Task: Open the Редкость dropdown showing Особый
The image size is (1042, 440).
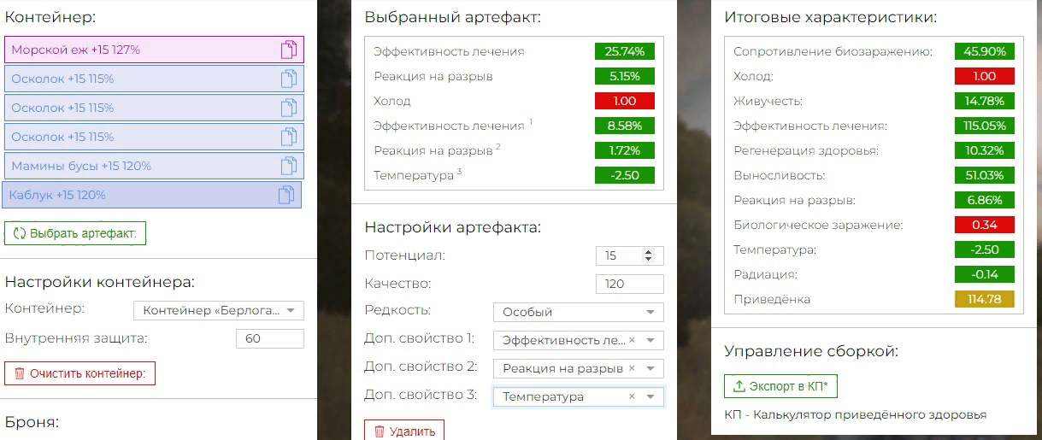Action: tap(578, 312)
